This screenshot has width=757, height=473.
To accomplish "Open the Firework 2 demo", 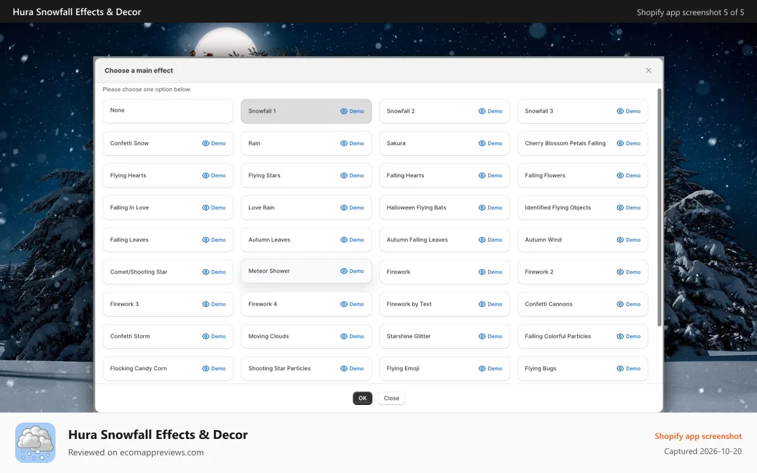I will coord(628,272).
